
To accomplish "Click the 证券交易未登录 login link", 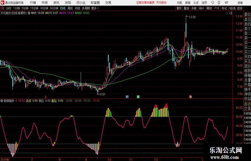I will click(145, 3).
